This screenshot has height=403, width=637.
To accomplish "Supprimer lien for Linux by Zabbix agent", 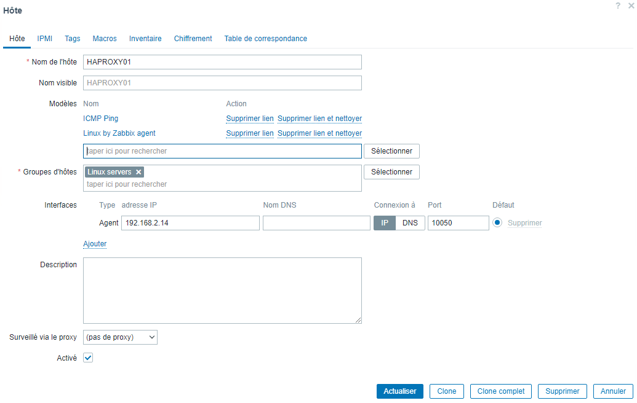I will click(249, 133).
